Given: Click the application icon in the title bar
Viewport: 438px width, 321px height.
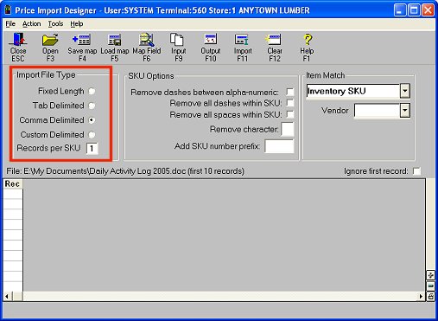Looking at the screenshot, I should point(8,10).
